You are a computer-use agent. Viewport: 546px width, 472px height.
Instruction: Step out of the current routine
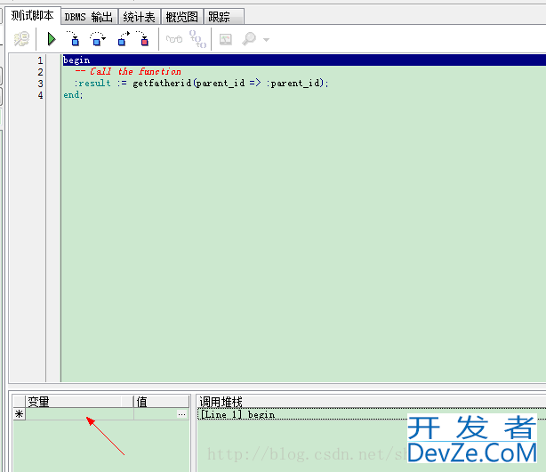click(x=124, y=38)
